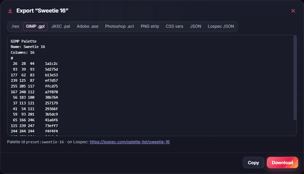Click the 'GIMP Palette' header line

pos(23,41)
